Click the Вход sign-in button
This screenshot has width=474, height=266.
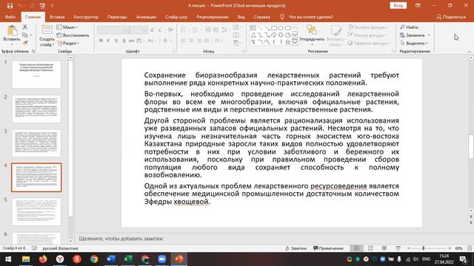(x=398, y=5)
